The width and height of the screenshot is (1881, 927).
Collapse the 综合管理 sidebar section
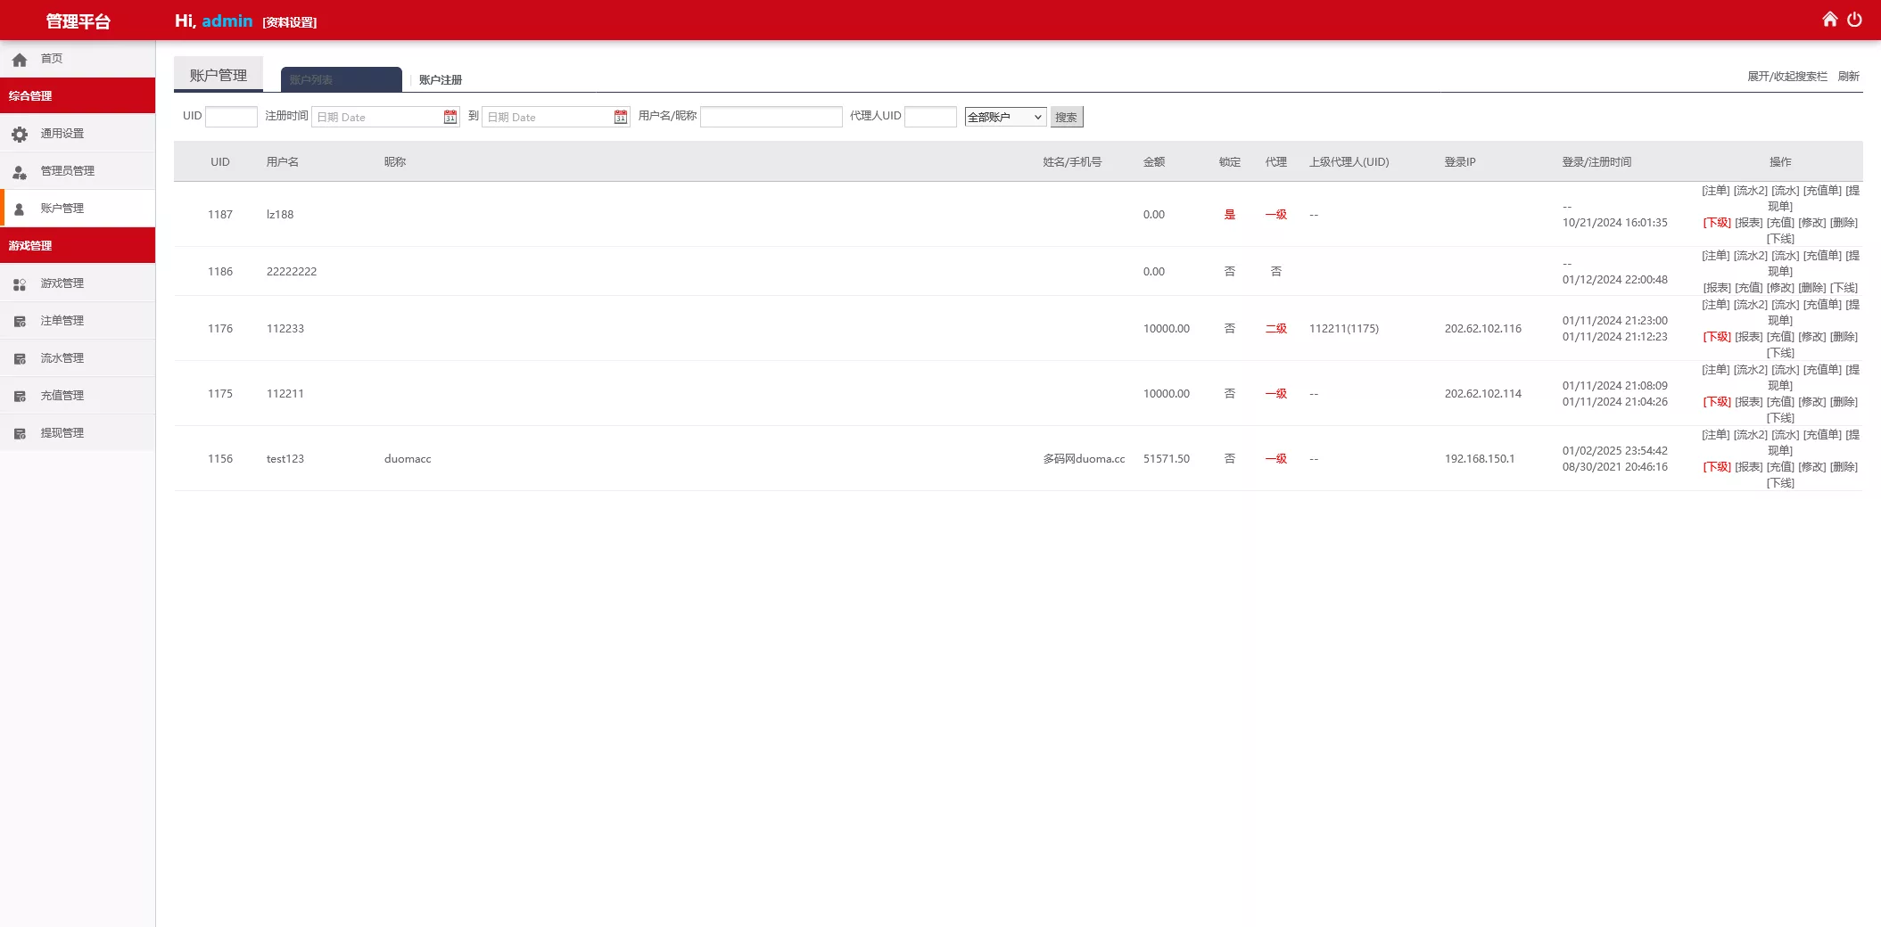pos(78,95)
